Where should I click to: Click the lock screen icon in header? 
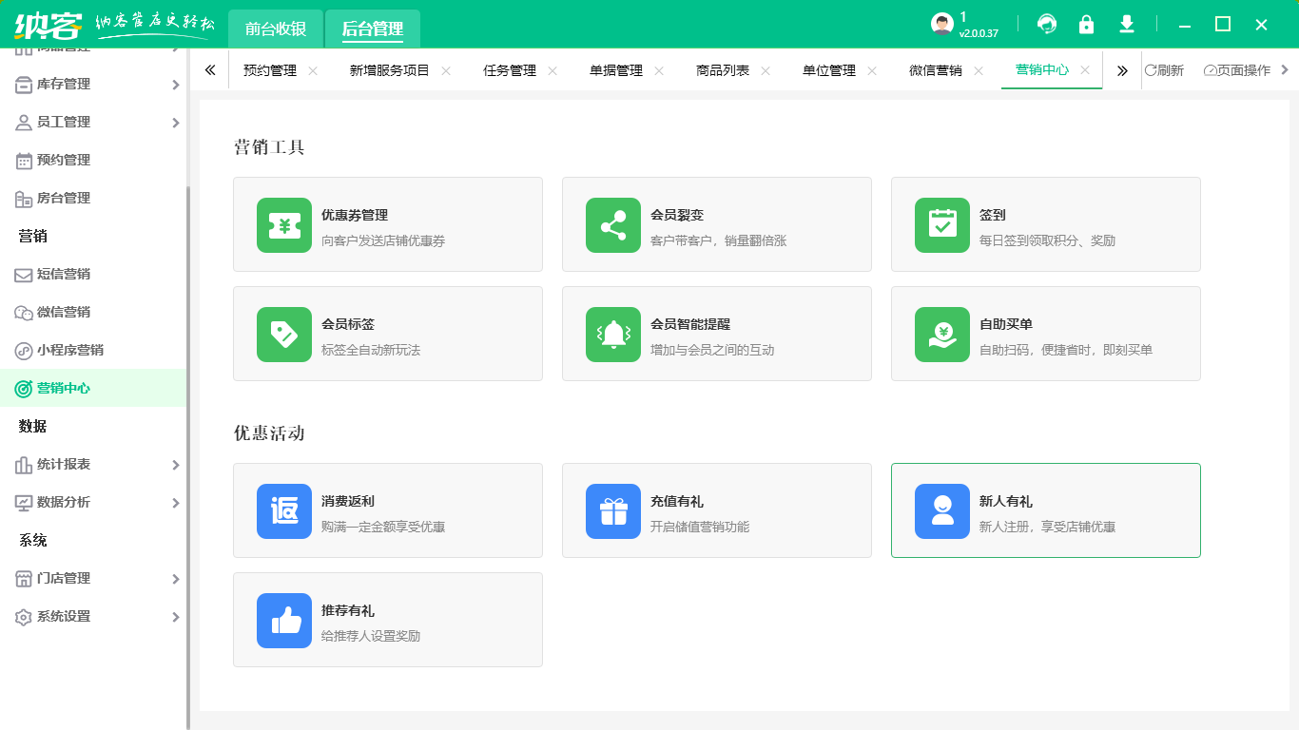coord(1086,25)
